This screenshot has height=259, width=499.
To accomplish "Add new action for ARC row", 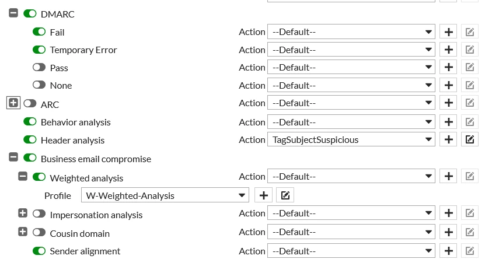I will coord(448,103).
